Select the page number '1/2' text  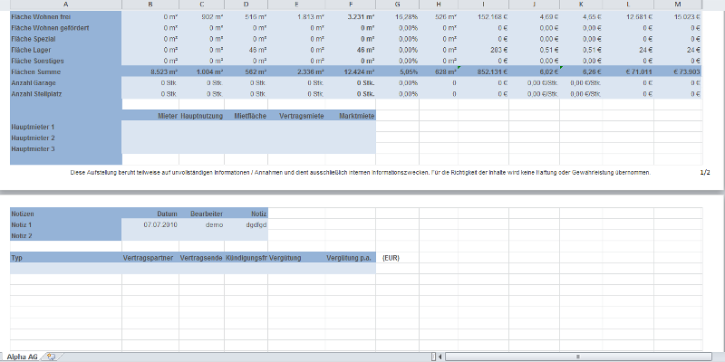point(705,172)
